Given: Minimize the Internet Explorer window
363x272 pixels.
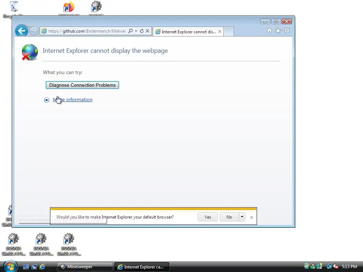Looking at the screenshot, I should pyautogui.click(x=265, y=22).
